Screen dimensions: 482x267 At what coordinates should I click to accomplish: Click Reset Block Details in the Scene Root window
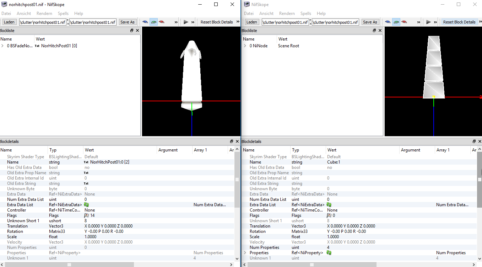coord(459,22)
